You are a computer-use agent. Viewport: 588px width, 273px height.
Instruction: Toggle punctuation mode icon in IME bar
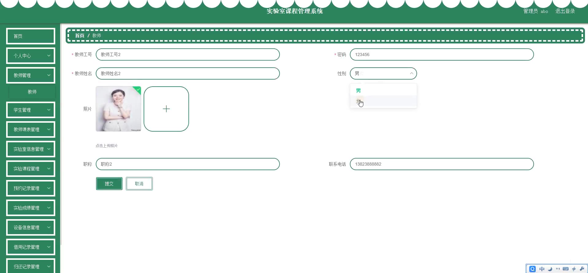[x=558, y=269]
